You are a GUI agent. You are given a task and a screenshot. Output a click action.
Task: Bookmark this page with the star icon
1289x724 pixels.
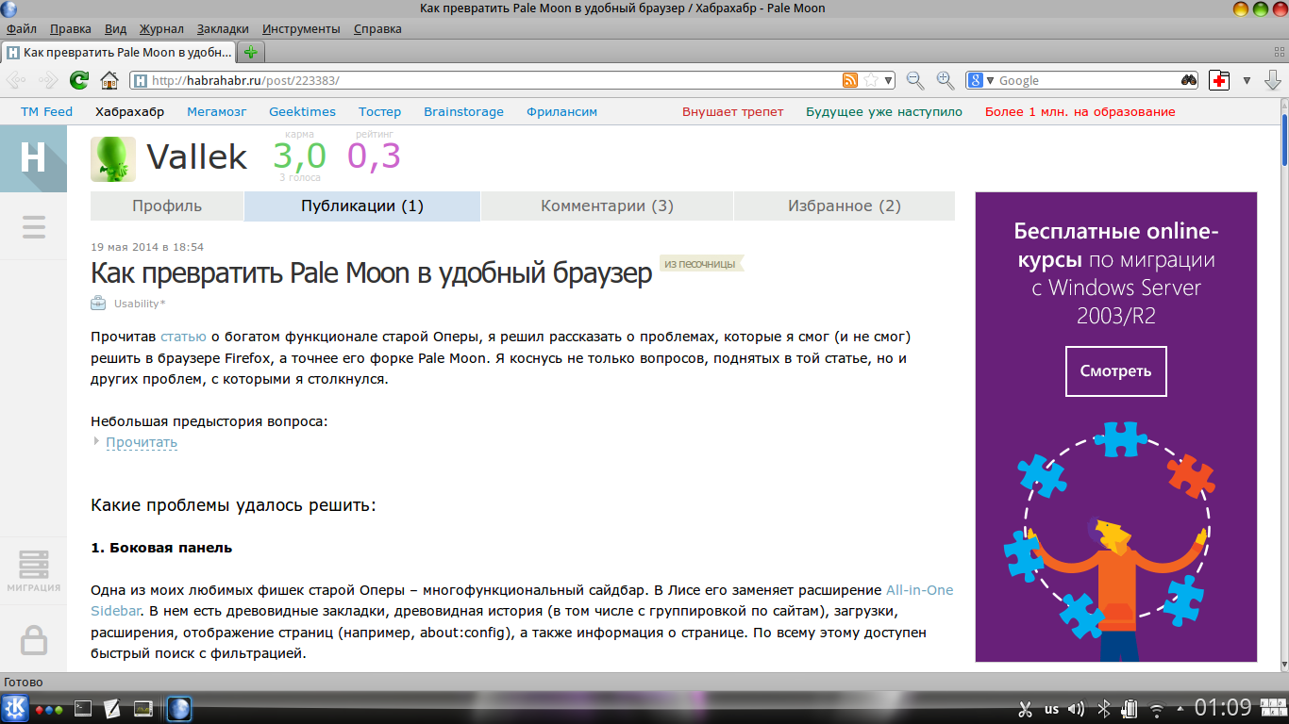click(871, 80)
